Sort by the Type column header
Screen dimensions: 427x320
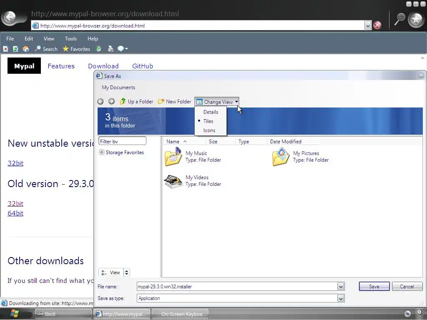click(251, 142)
